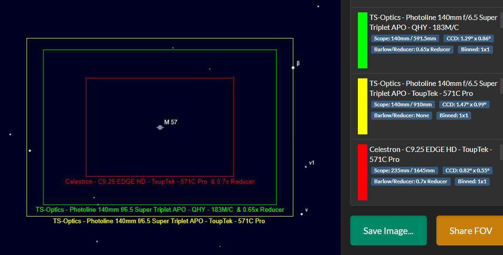Click the Celestron - C9.25 EDGE HD card title
This screenshot has height=255, width=503.
431,154
